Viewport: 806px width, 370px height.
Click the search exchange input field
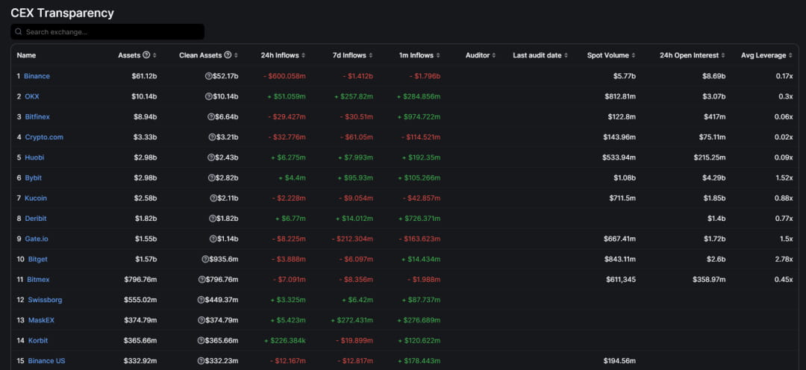(107, 32)
